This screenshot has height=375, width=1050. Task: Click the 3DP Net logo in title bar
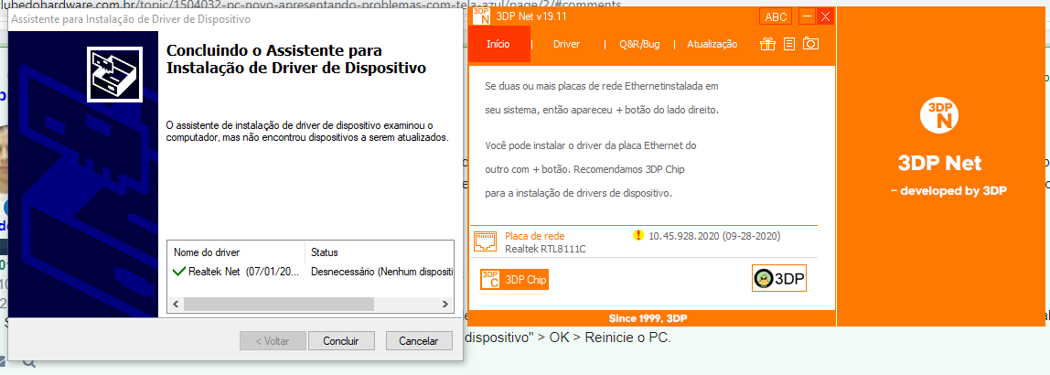(481, 16)
